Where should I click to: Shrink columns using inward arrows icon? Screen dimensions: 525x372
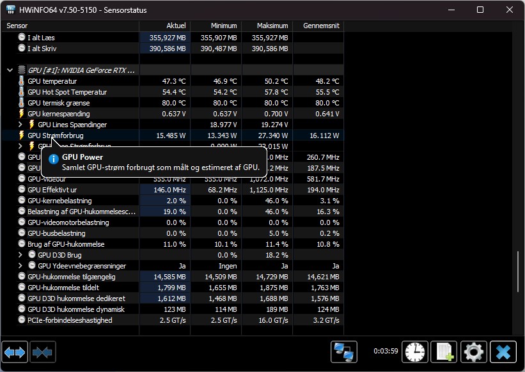click(42, 352)
